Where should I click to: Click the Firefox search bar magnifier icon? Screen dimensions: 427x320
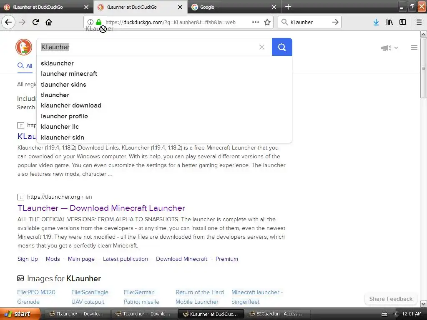pos(284,22)
